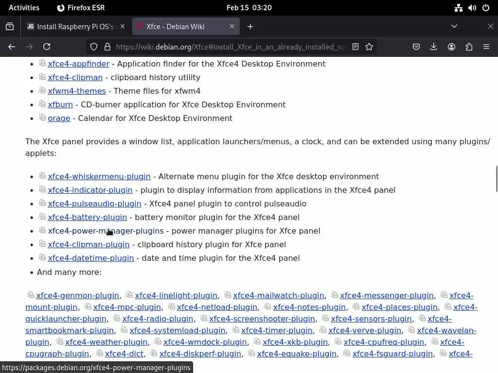498x373 pixels.
Task: Toggle reader view icon in address bar
Action: tap(356, 47)
